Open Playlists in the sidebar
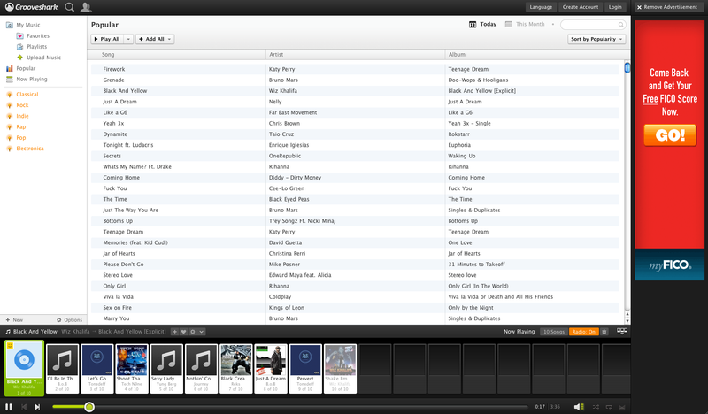 click(x=32, y=47)
